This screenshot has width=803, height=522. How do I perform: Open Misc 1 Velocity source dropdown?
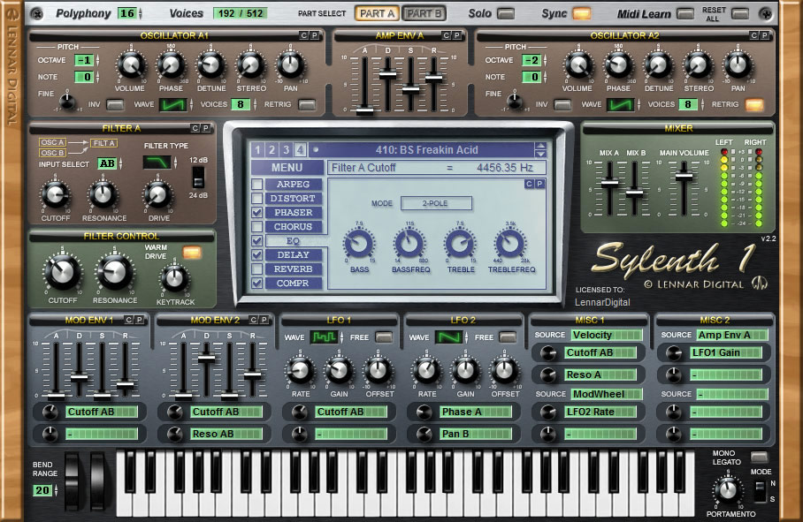607,335
